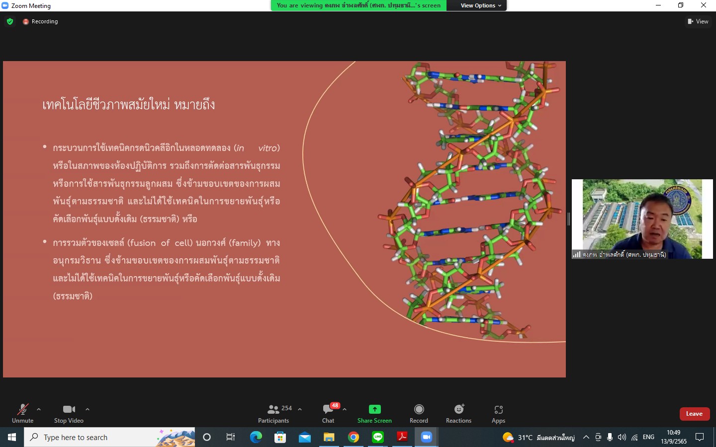
Task: Toggle the system speaker volume icon
Action: (x=622, y=437)
